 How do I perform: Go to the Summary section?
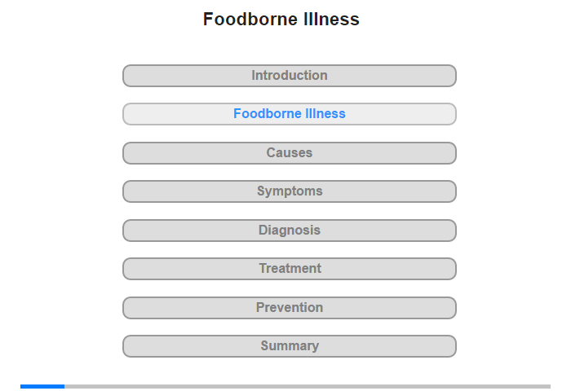click(289, 346)
